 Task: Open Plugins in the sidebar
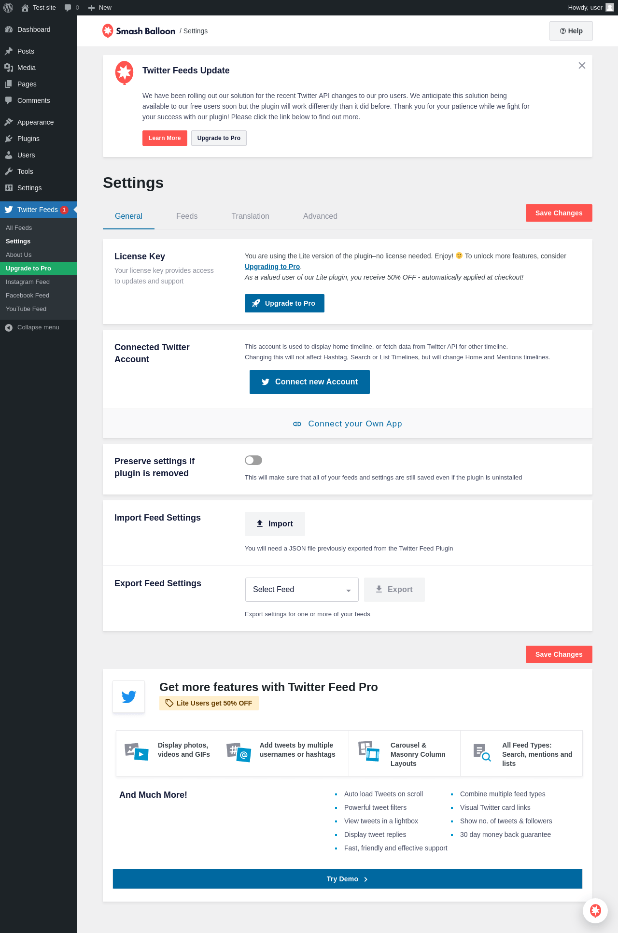39,139
